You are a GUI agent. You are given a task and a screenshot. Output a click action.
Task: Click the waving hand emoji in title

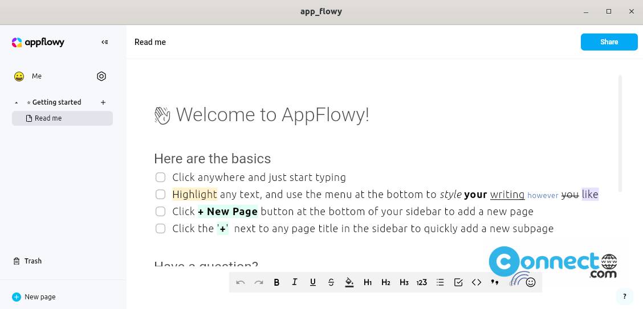(x=162, y=116)
